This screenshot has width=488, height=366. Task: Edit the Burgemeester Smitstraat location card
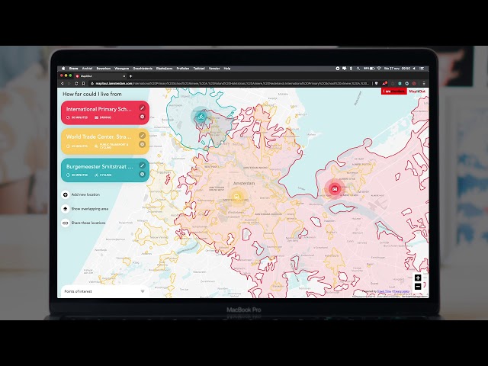point(143,165)
